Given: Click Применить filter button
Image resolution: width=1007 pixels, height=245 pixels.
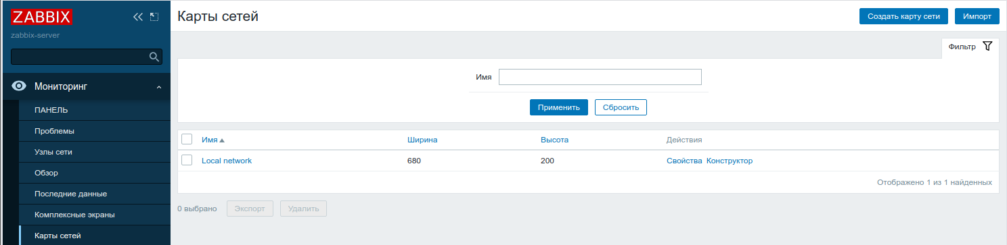Looking at the screenshot, I should (559, 107).
